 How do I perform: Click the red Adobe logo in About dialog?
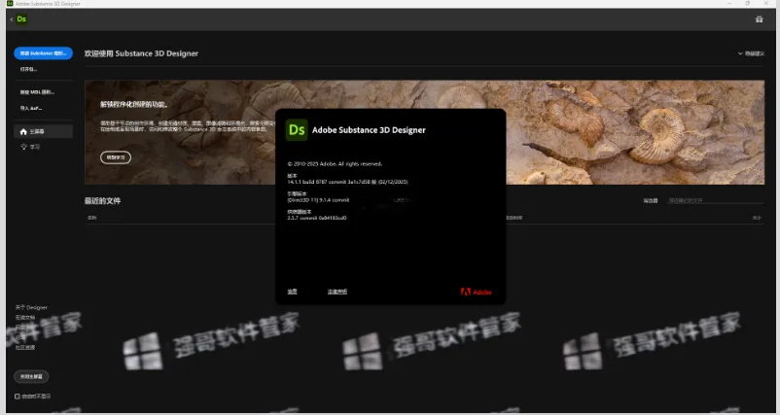point(476,292)
